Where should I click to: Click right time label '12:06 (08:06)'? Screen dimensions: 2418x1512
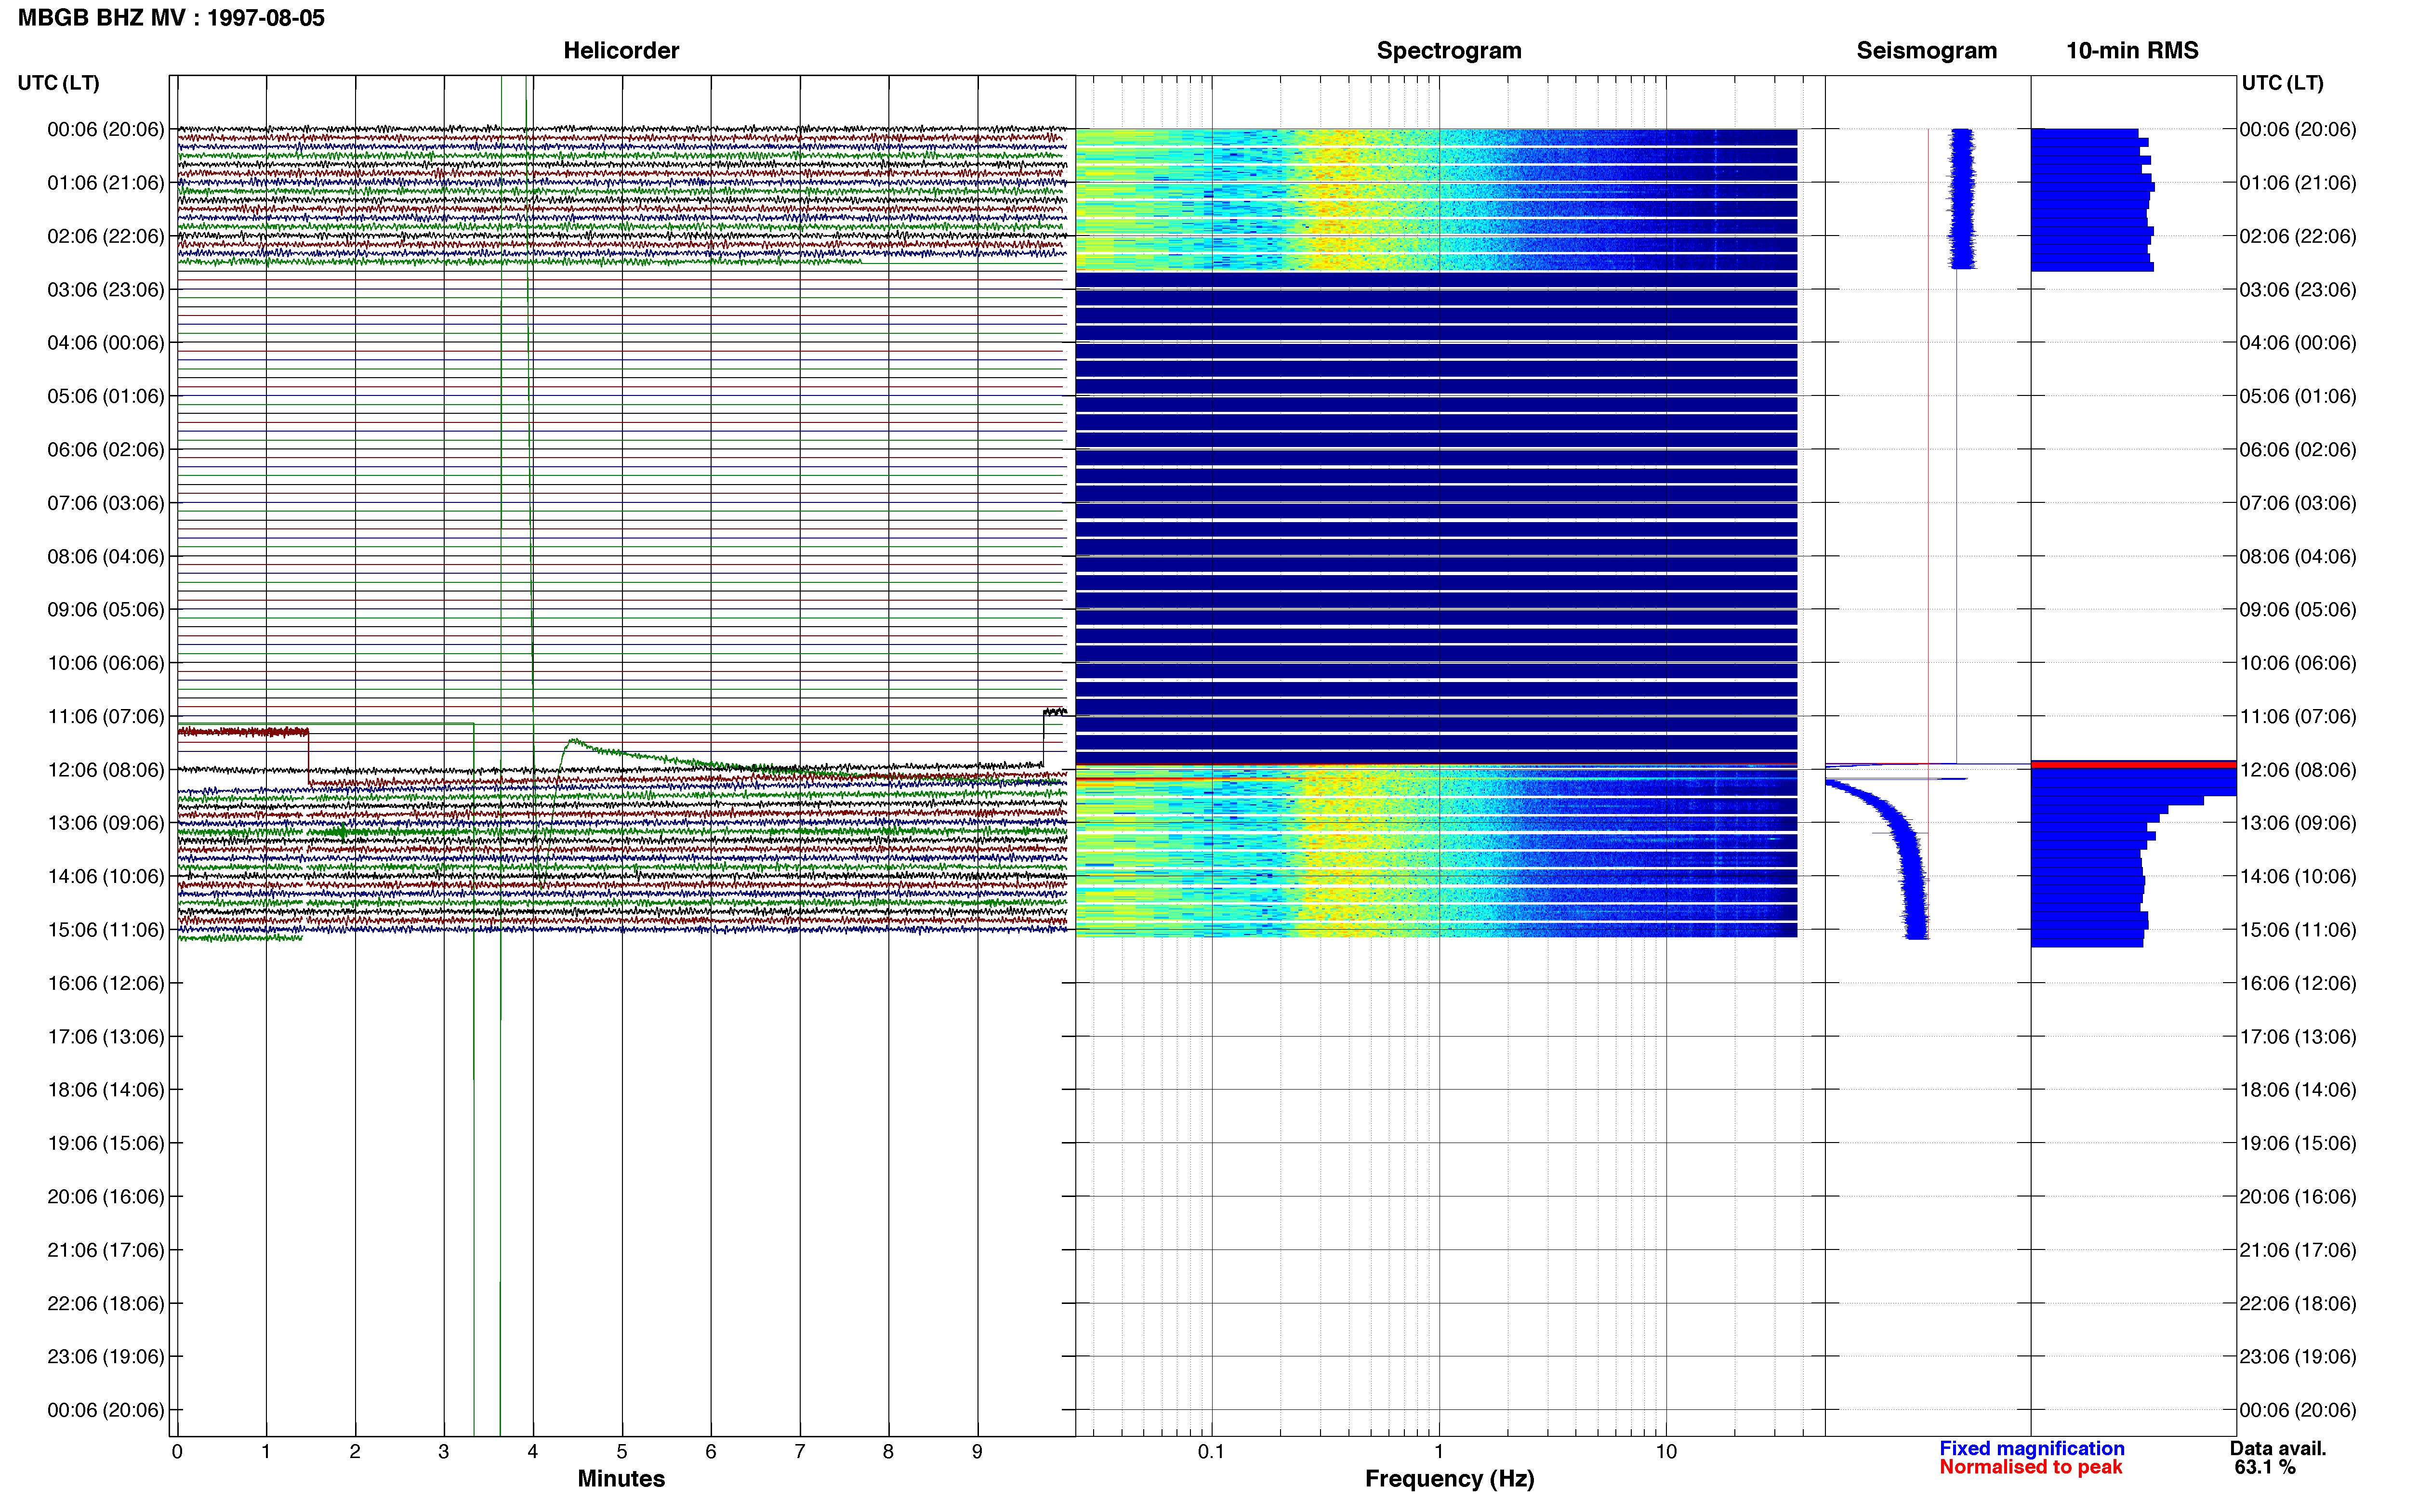[x=2298, y=770]
